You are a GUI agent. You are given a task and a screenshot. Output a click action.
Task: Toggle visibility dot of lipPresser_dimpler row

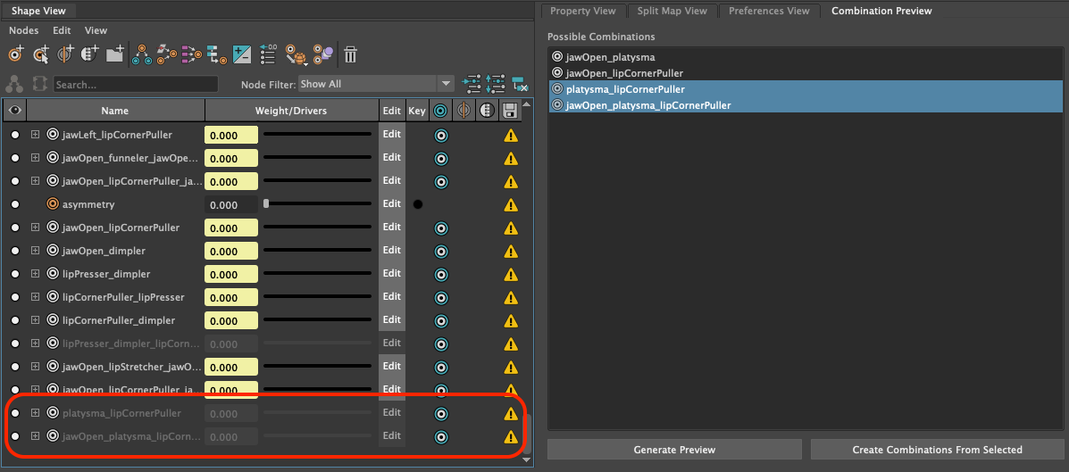point(15,274)
